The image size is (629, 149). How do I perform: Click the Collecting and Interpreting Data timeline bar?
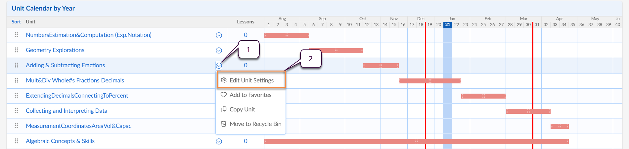click(528, 111)
